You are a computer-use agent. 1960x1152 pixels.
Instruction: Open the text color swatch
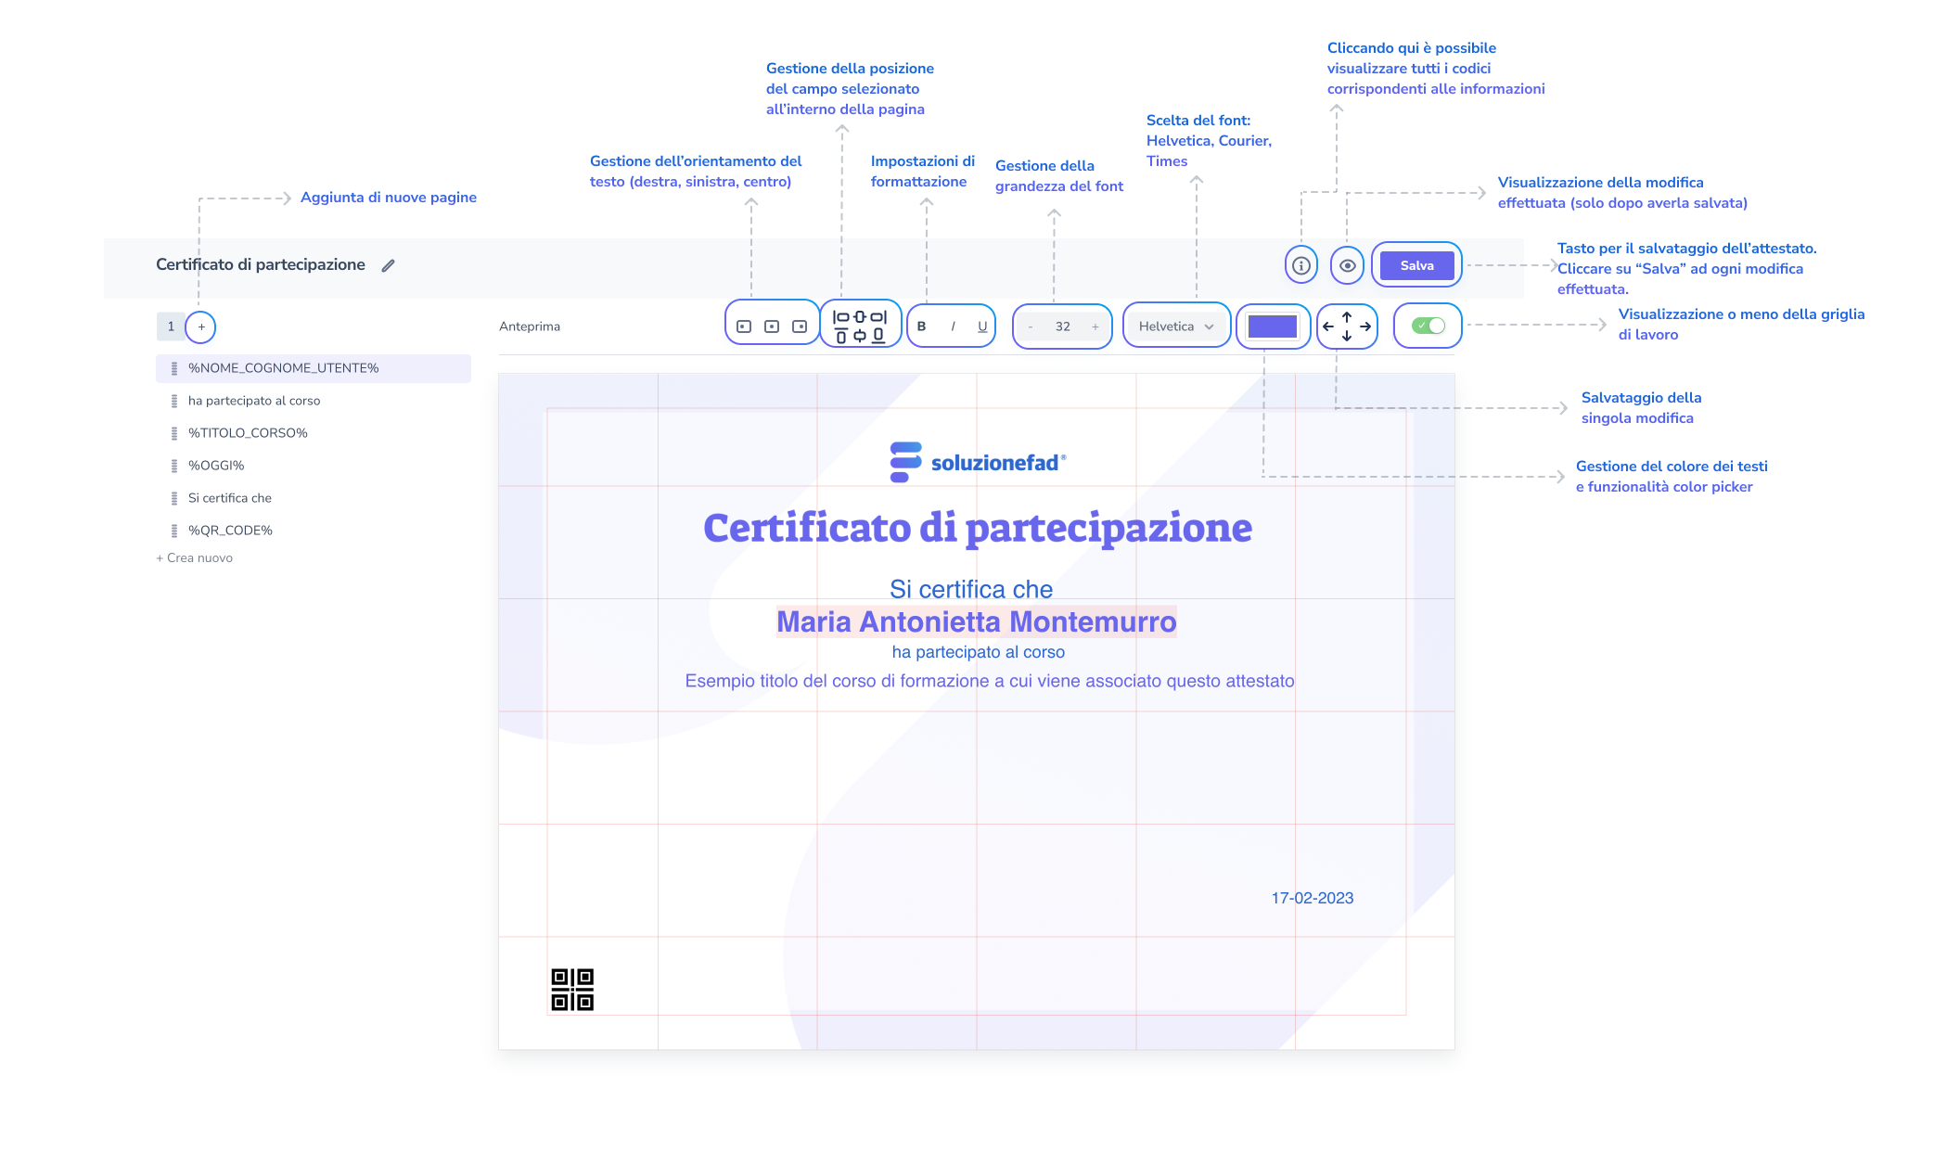click(1273, 326)
